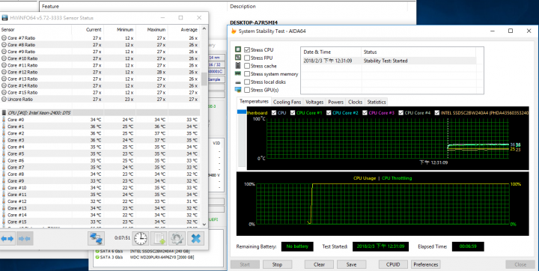
Task: Click the Current column header
Action: pos(88,30)
